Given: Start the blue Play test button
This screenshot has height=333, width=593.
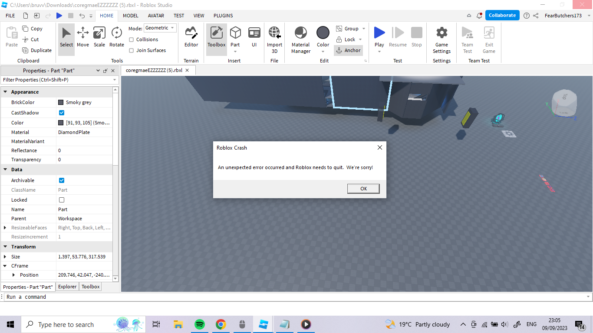Looking at the screenshot, I should (379, 33).
